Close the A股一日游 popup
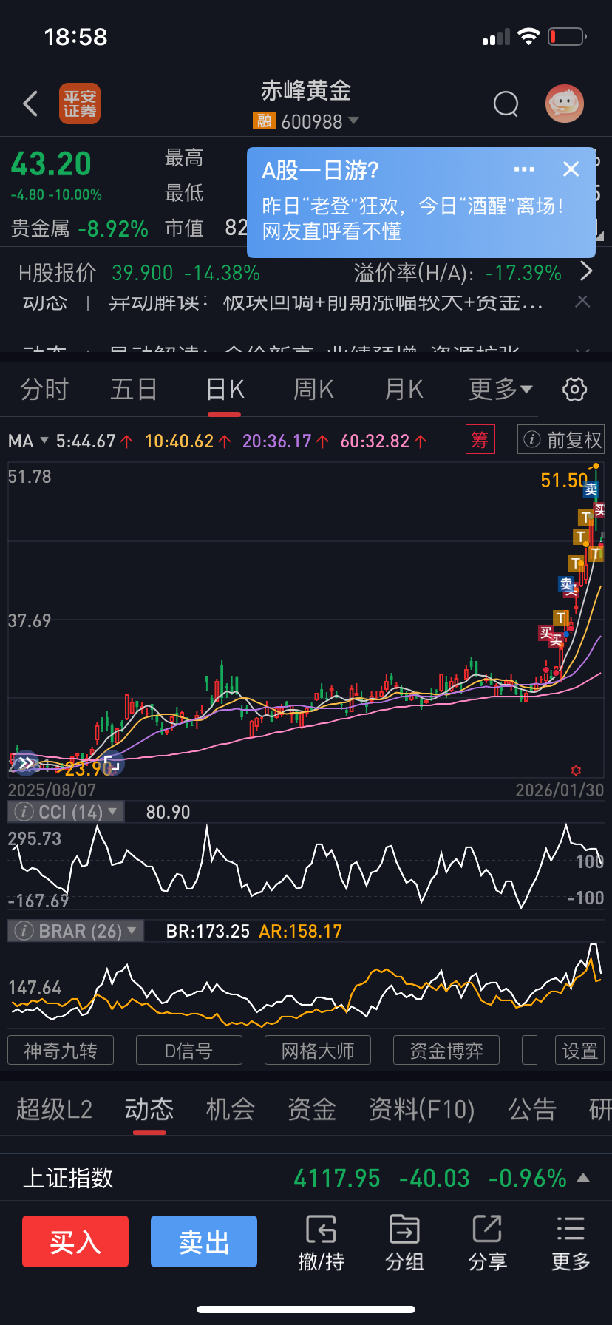 click(x=571, y=169)
